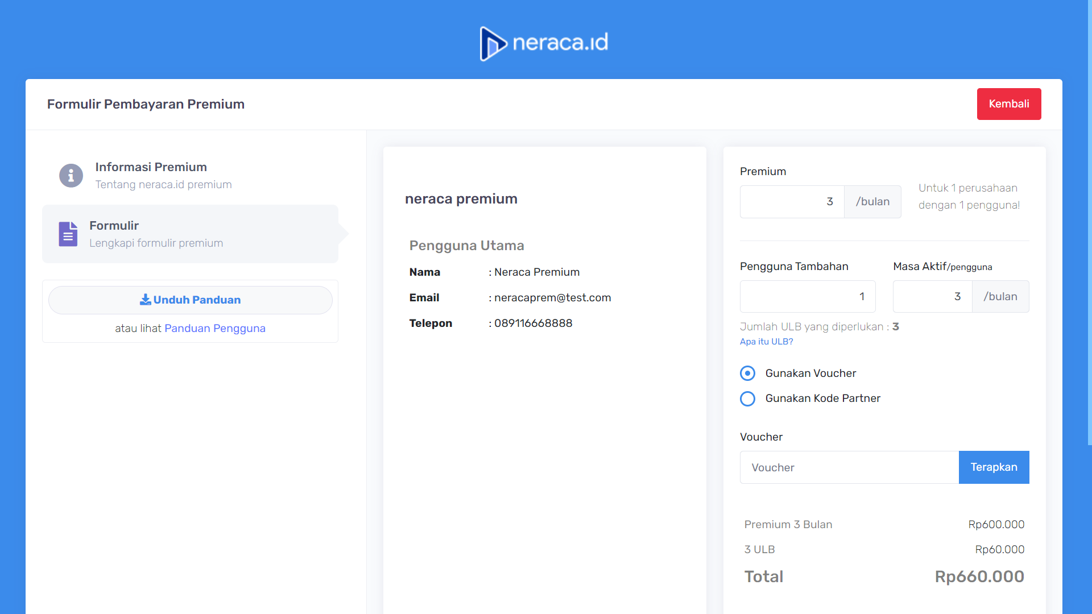1092x614 pixels.
Task: Focus the Pengguna Tambahan input field
Action: point(808,297)
